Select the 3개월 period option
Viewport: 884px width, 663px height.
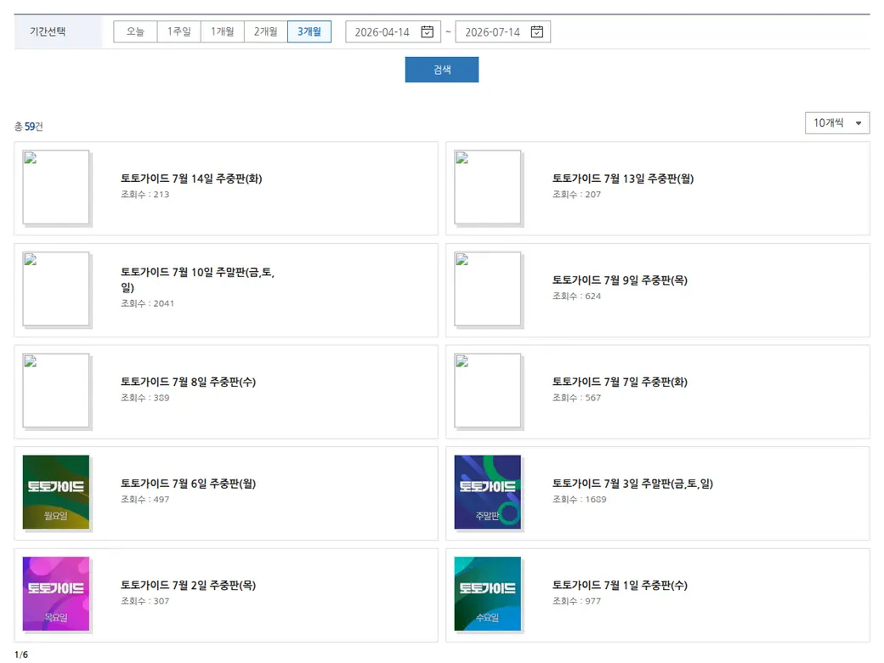(x=309, y=31)
